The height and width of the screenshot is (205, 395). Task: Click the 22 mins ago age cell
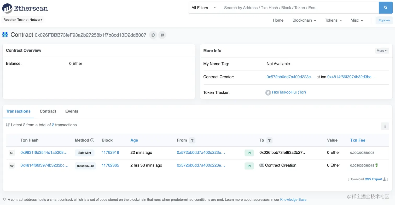(141, 153)
